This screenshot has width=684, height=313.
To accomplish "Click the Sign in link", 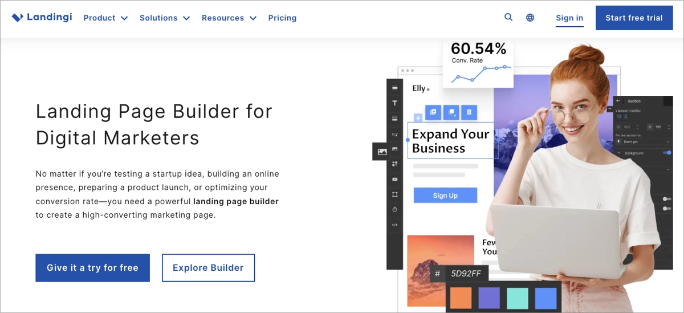I will (569, 18).
